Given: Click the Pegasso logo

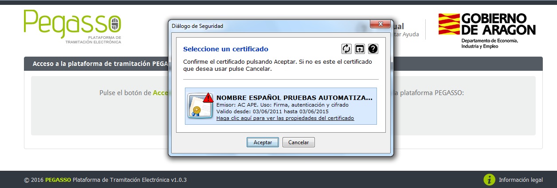Looking at the screenshot, I should point(72,27).
